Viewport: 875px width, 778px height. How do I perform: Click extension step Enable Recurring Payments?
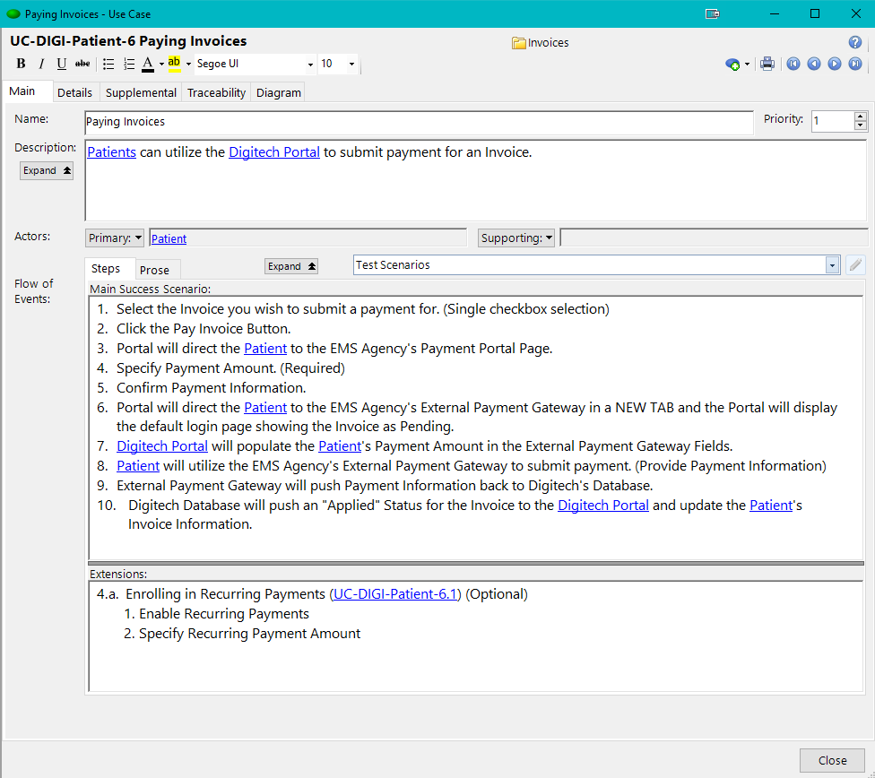pyautogui.click(x=224, y=614)
